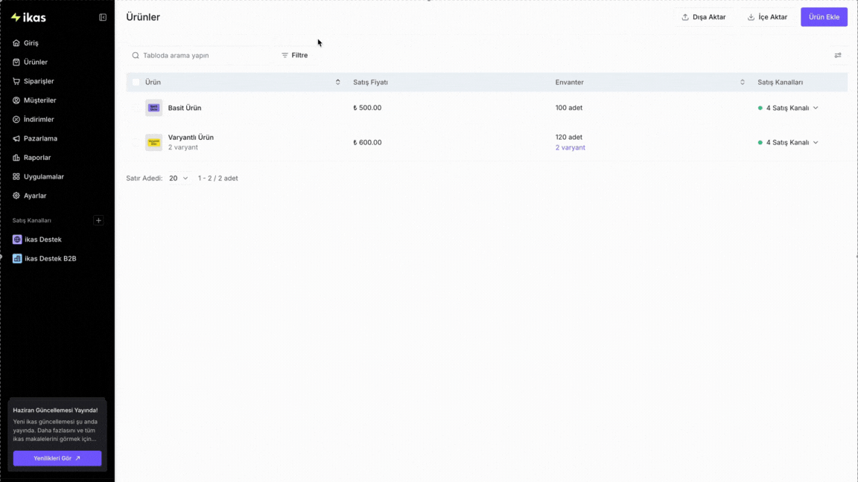This screenshot has height=482, width=858.
Task: Collapse the sidebar with the panel icon
Action: pyautogui.click(x=102, y=18)
